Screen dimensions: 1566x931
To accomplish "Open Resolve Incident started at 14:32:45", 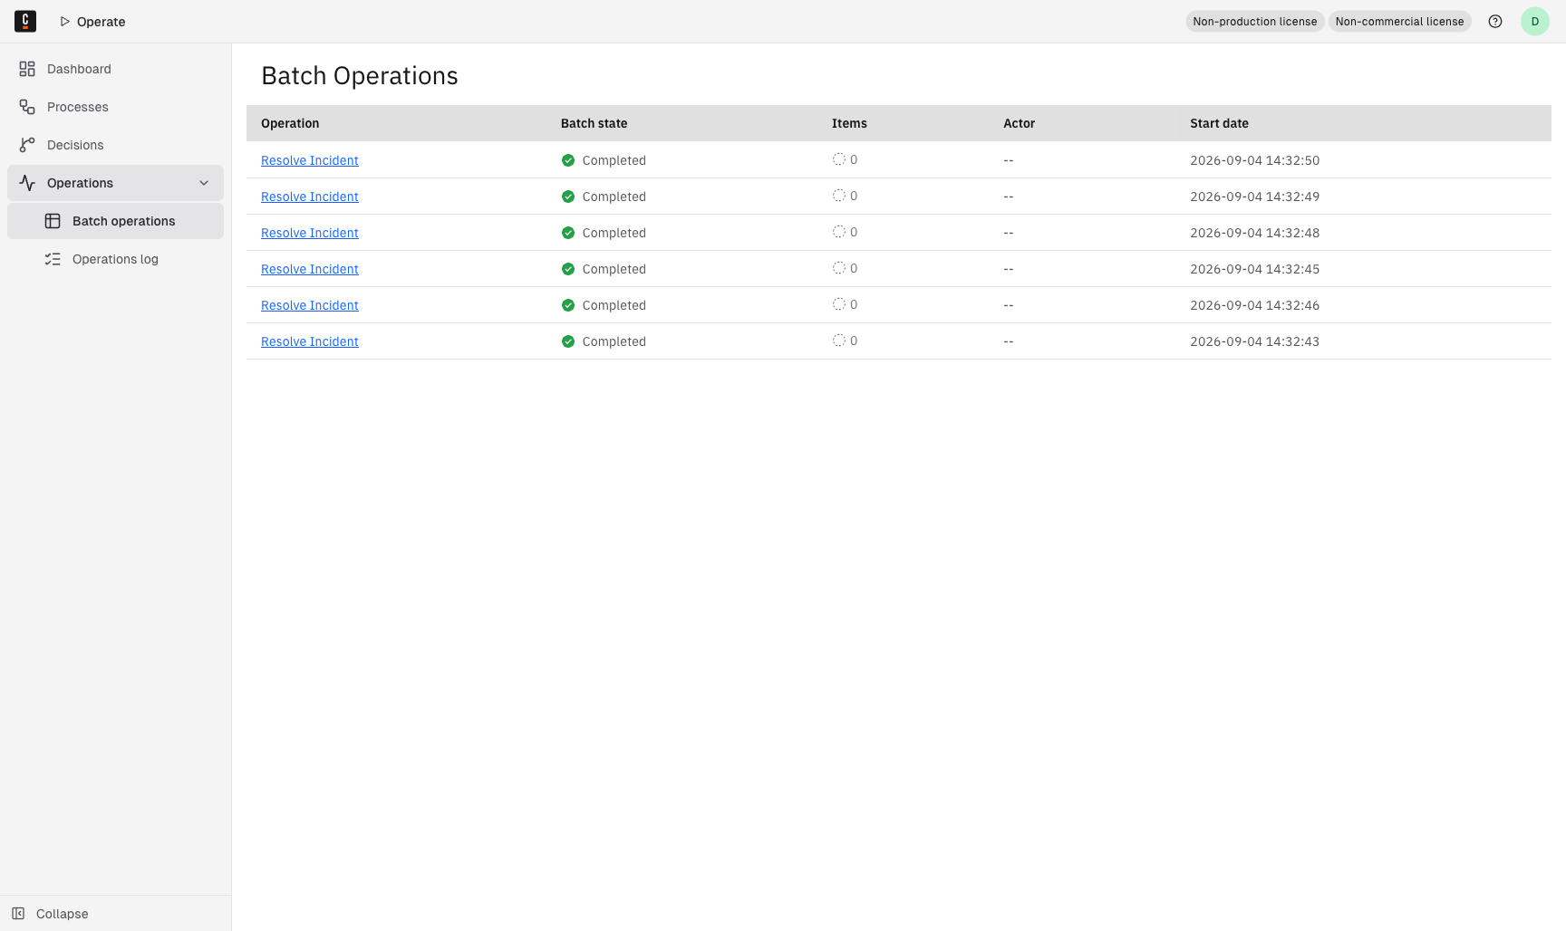I will pos(310,269).
